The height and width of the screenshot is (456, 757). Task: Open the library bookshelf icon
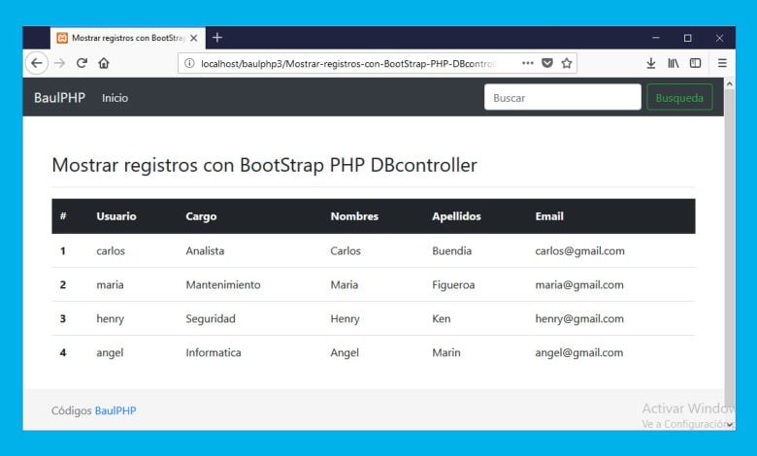[x=673, y=63]
